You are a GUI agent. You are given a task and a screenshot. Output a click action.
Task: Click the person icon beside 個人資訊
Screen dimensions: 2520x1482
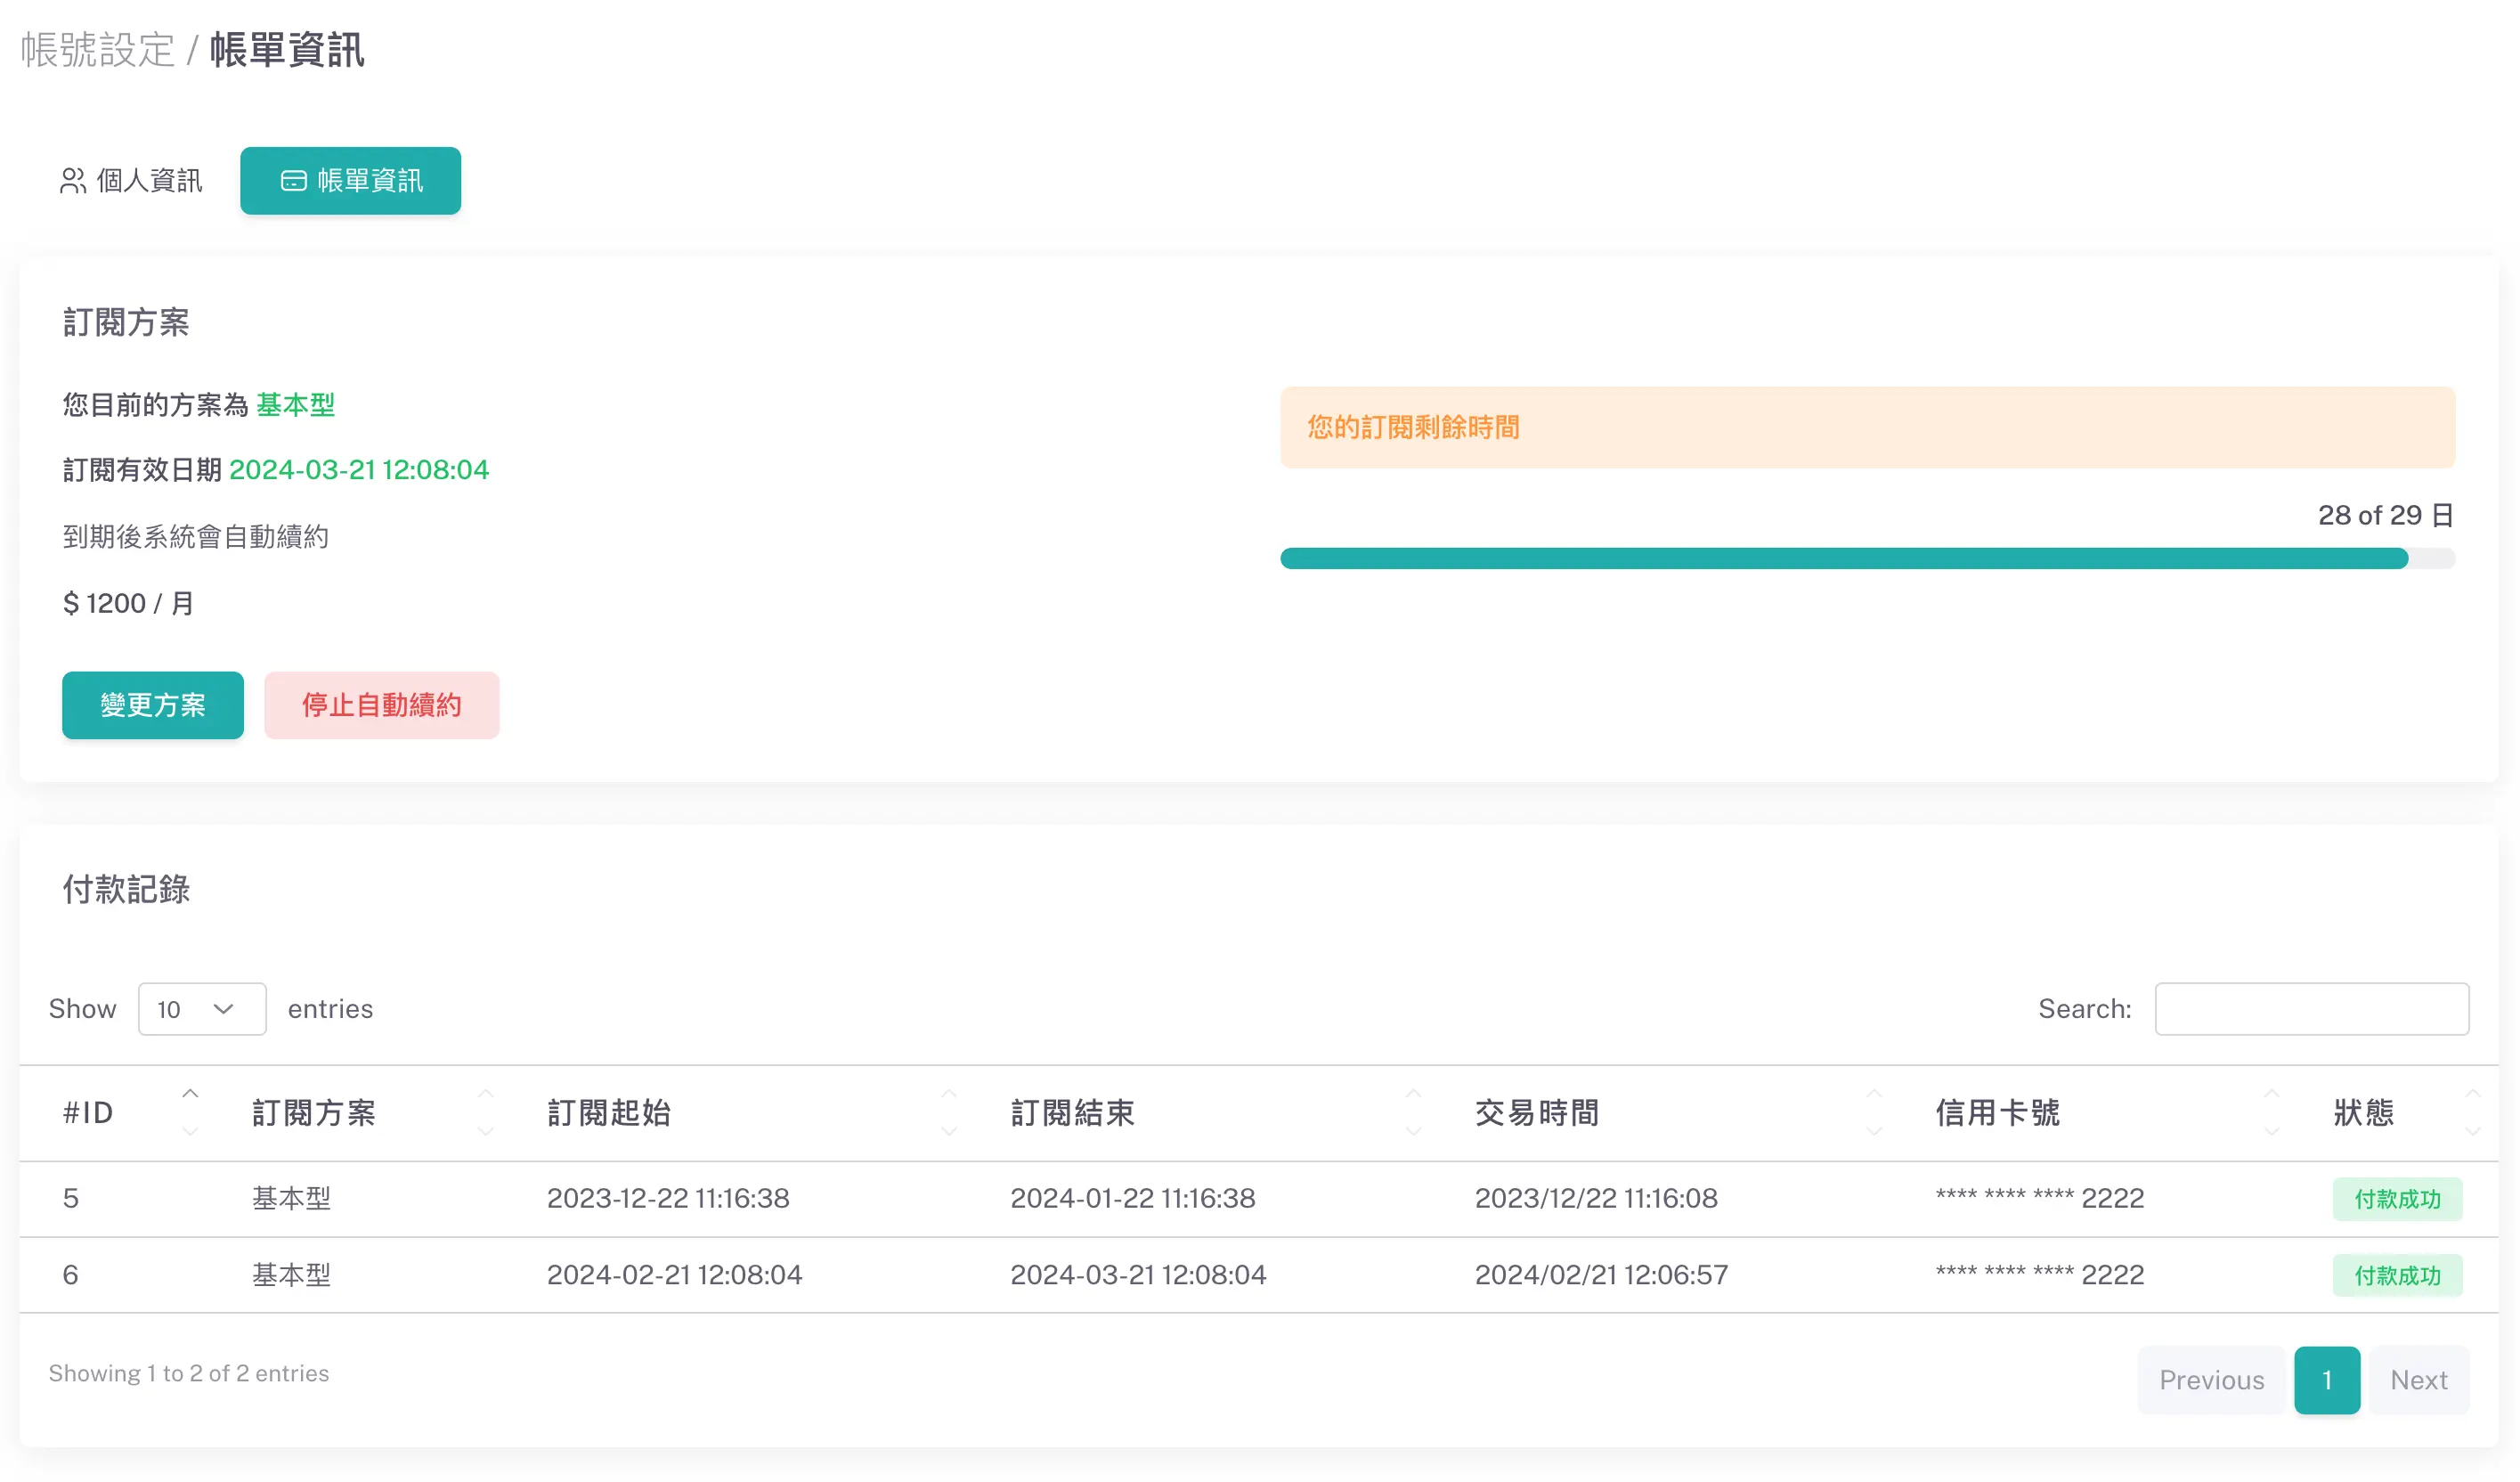click(73, 181)
